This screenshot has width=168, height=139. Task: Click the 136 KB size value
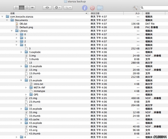click(135, 24)
